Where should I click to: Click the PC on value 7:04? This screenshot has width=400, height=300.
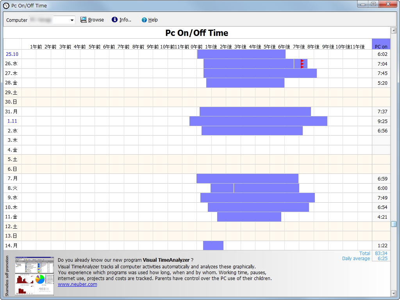(x=382, y=64)
